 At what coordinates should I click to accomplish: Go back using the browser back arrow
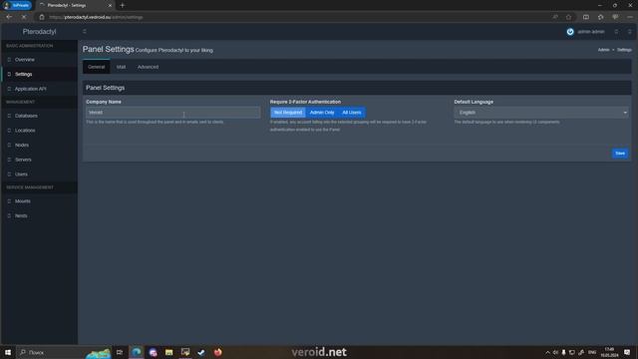(x=9, y=17)
